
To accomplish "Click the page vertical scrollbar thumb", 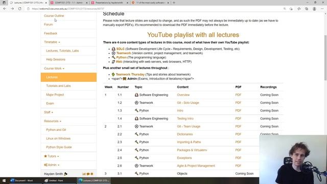I will tap(325, 57).
